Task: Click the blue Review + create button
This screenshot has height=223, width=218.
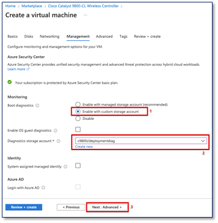Action: pyautogui.click(x=24, y=207)
